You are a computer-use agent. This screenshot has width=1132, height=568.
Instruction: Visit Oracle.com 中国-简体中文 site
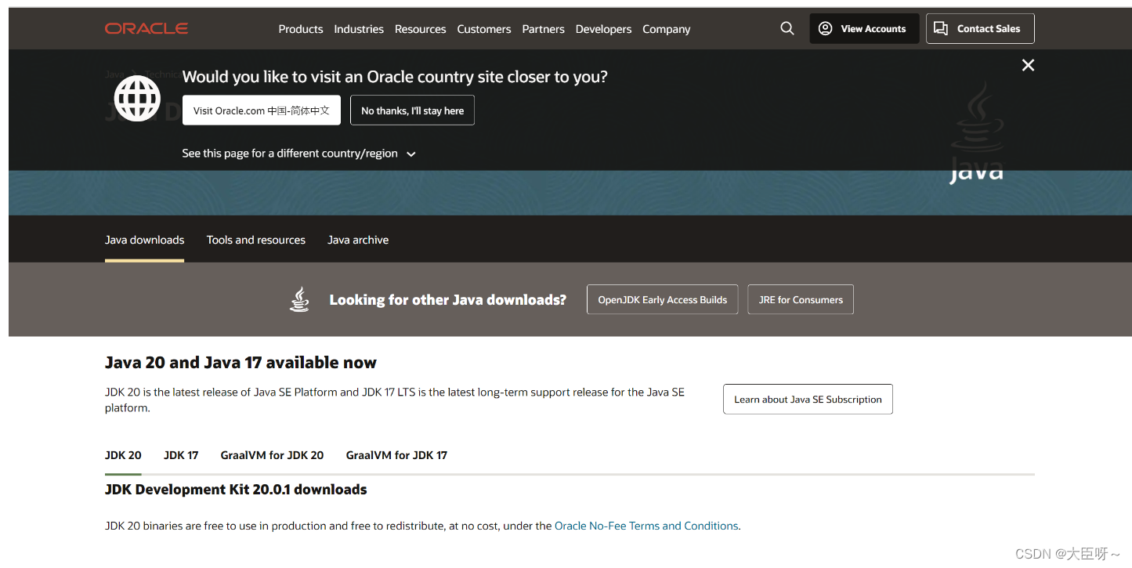pos(262,110)
